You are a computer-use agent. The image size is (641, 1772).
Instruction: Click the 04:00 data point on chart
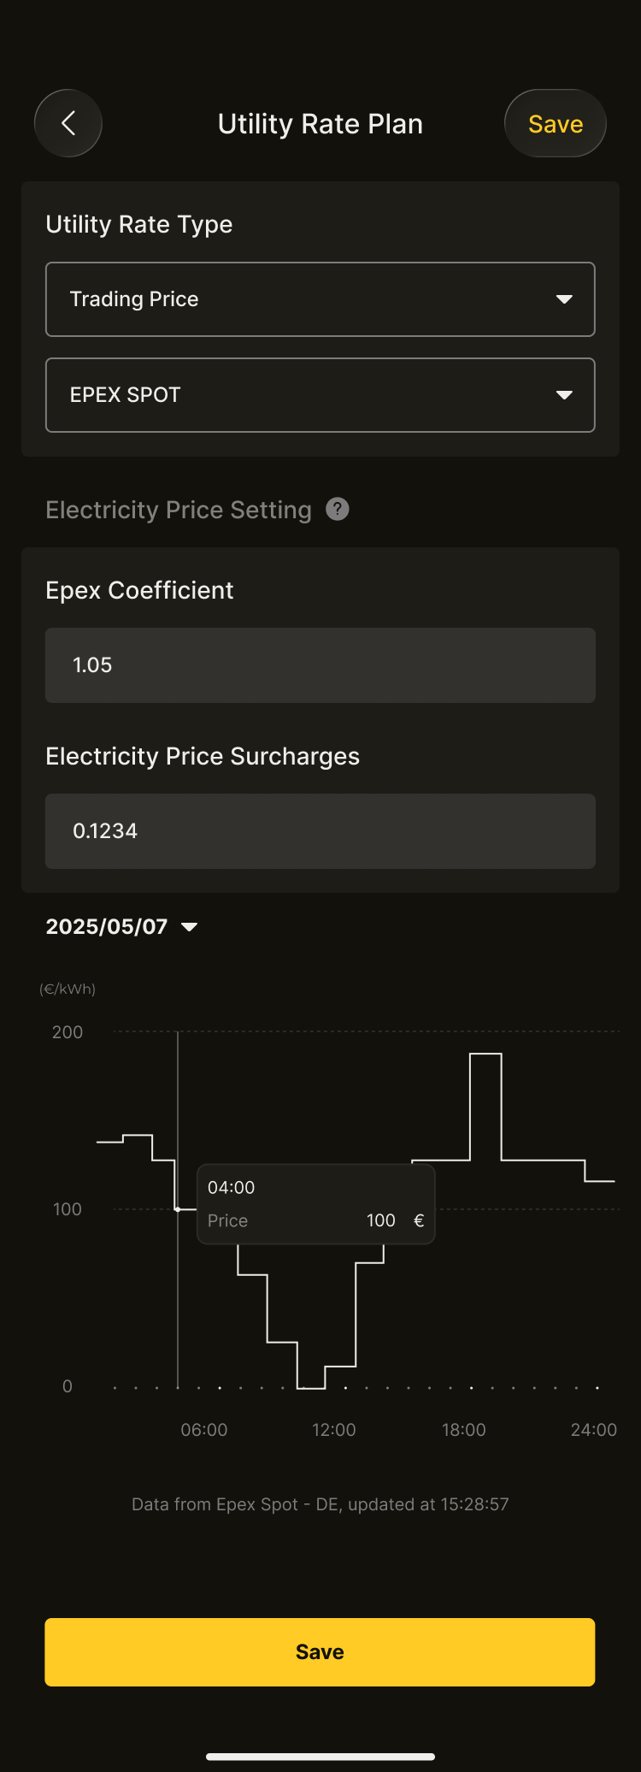pyautogui.click(x=178, y=1209)
